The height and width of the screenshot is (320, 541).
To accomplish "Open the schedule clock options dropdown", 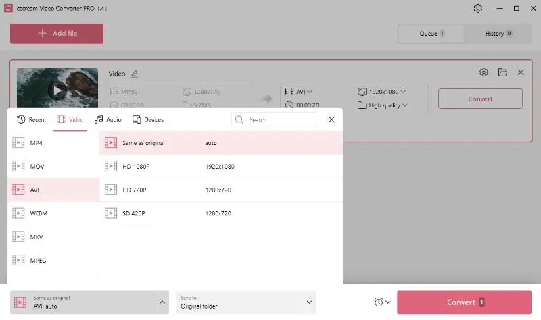I will click(382, 302).
